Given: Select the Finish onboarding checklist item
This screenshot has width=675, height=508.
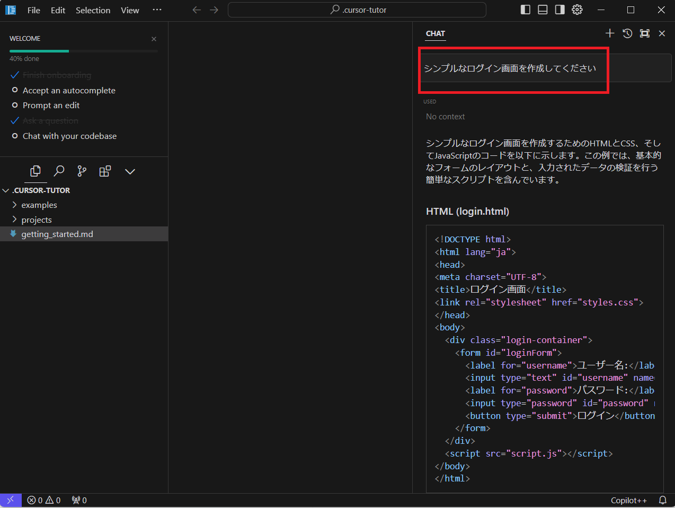Looking at the screenshot, I should tap(57, 75).
